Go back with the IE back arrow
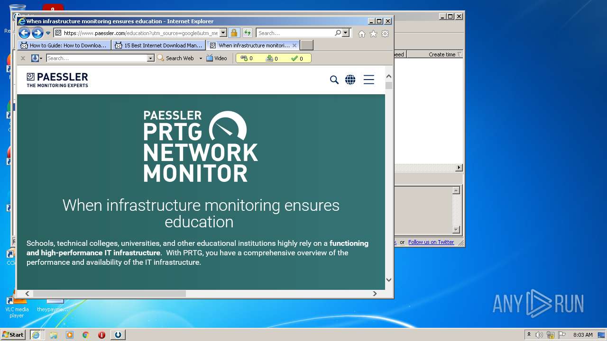This screenshot has height=341, width=607. click(x=24, y=33)
